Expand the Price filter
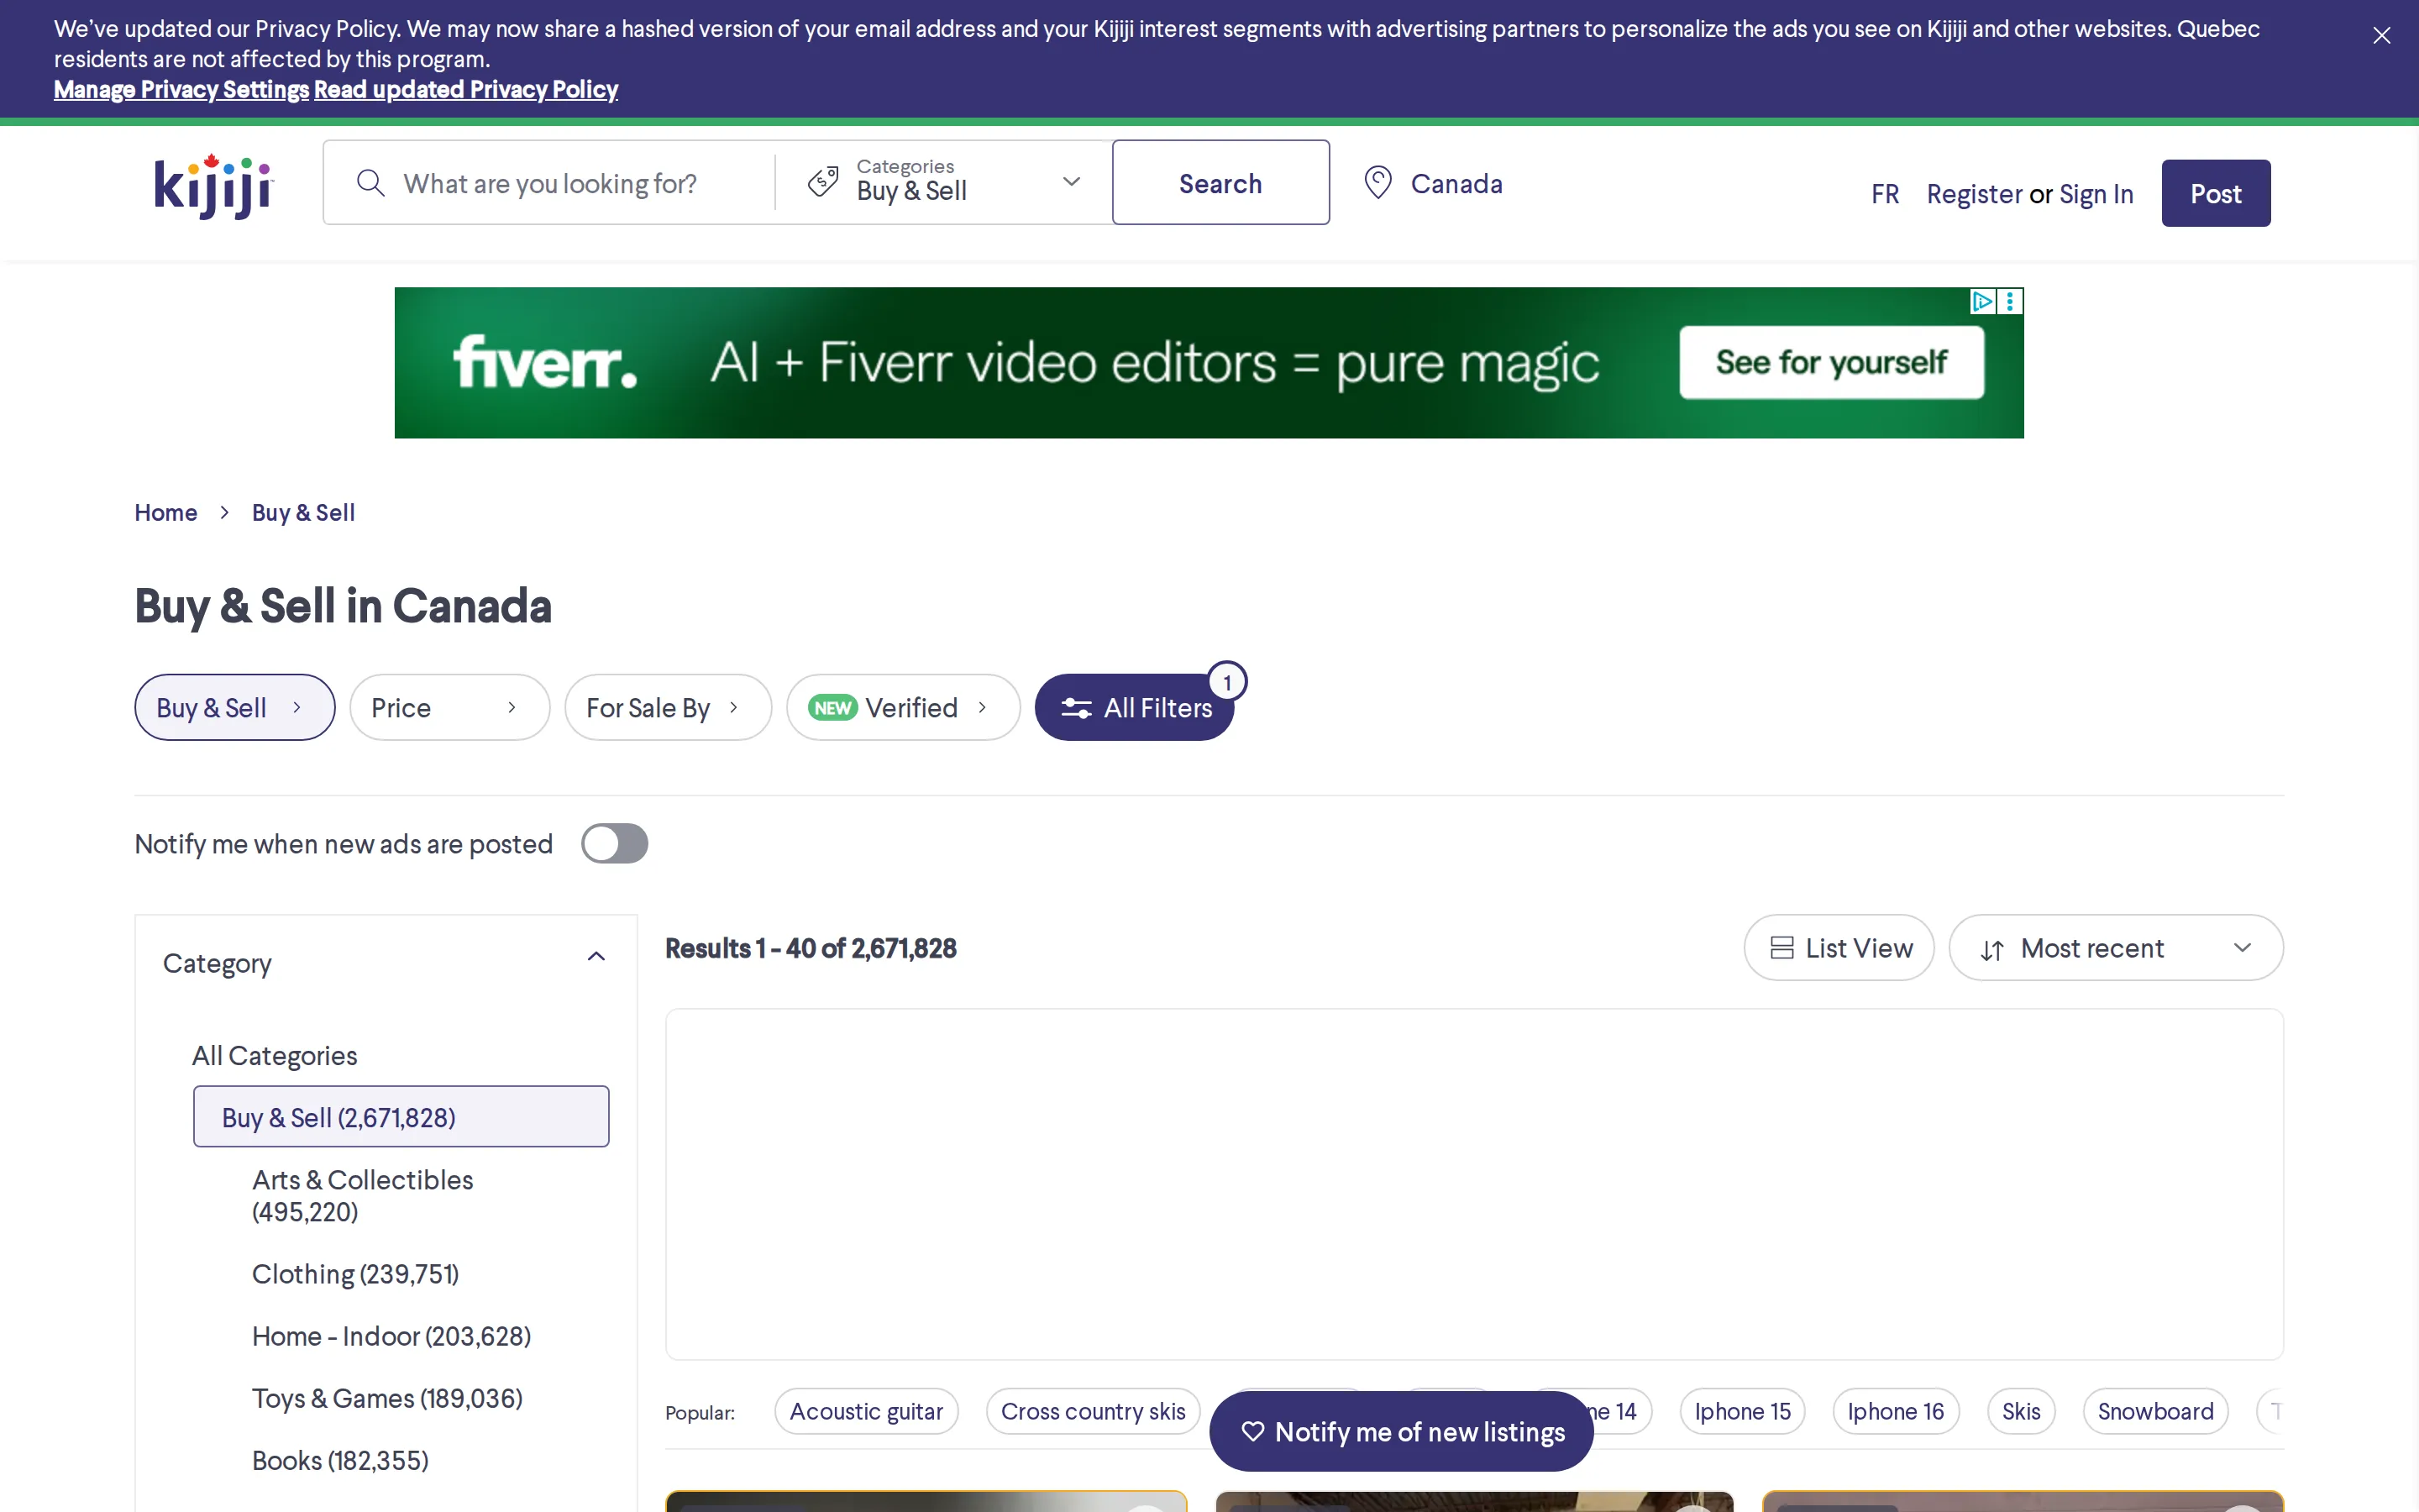The image size is (2419, 1512). [450, 708]
